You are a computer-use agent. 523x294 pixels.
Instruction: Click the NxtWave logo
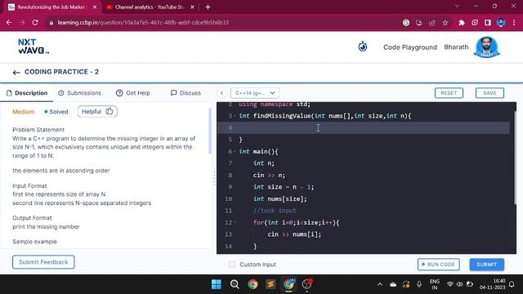pos(34,47)
